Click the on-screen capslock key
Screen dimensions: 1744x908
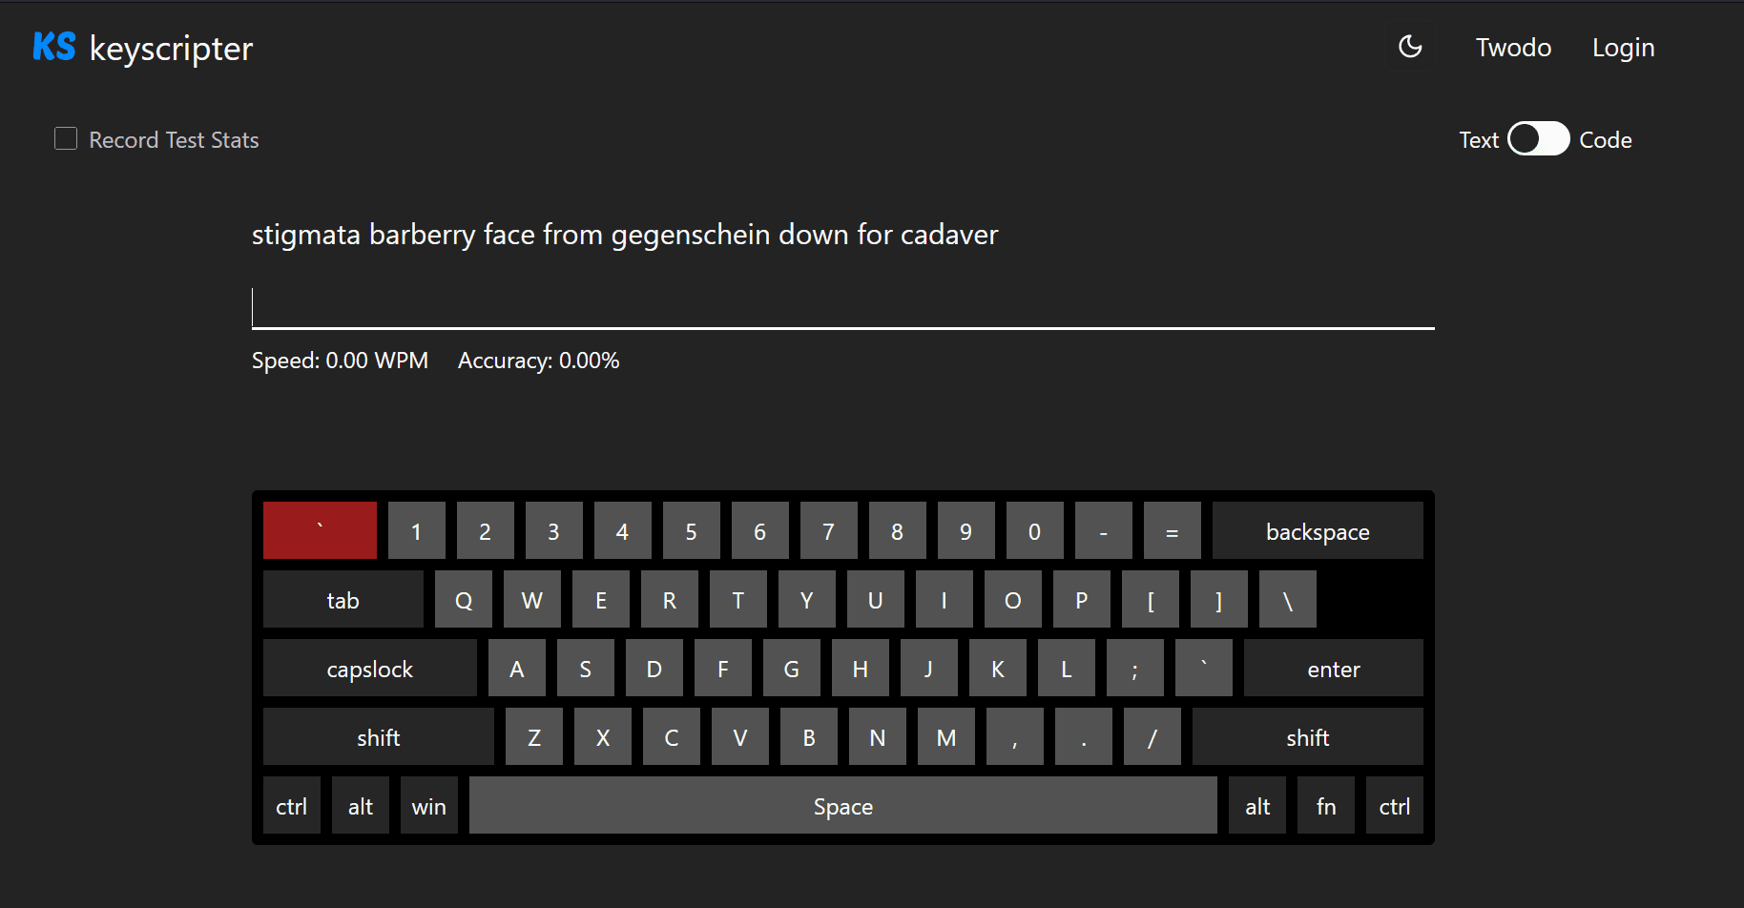click(369, 669)
